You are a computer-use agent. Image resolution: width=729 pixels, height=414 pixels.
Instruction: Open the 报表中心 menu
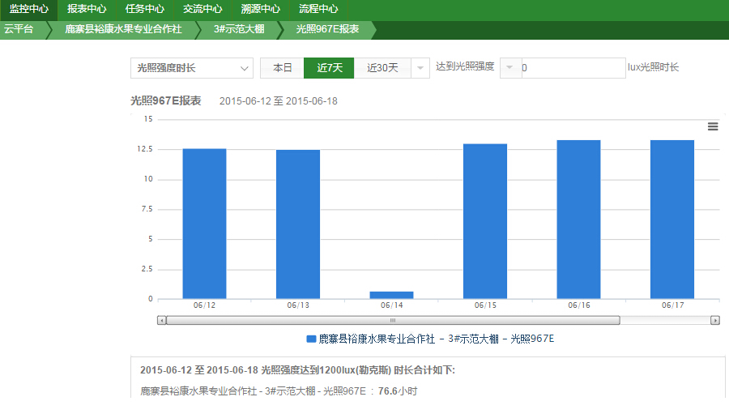click(87, 10)
